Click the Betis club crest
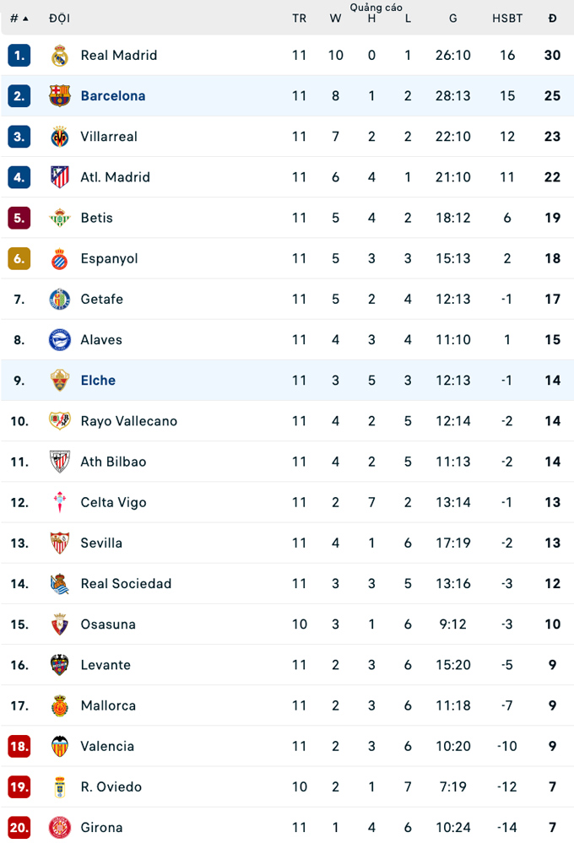Image resolution: width=574 pixels, height=843 pixels. 60,218
